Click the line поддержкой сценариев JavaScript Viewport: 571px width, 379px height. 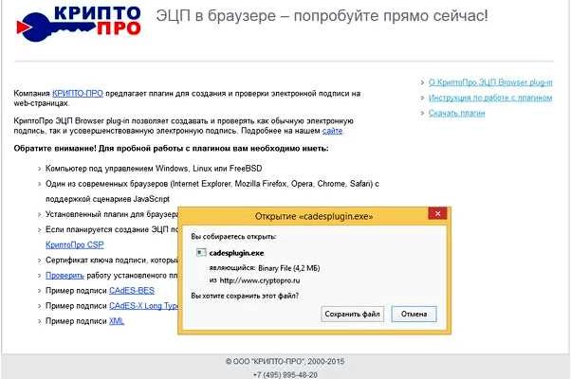[x=107, y=199]
